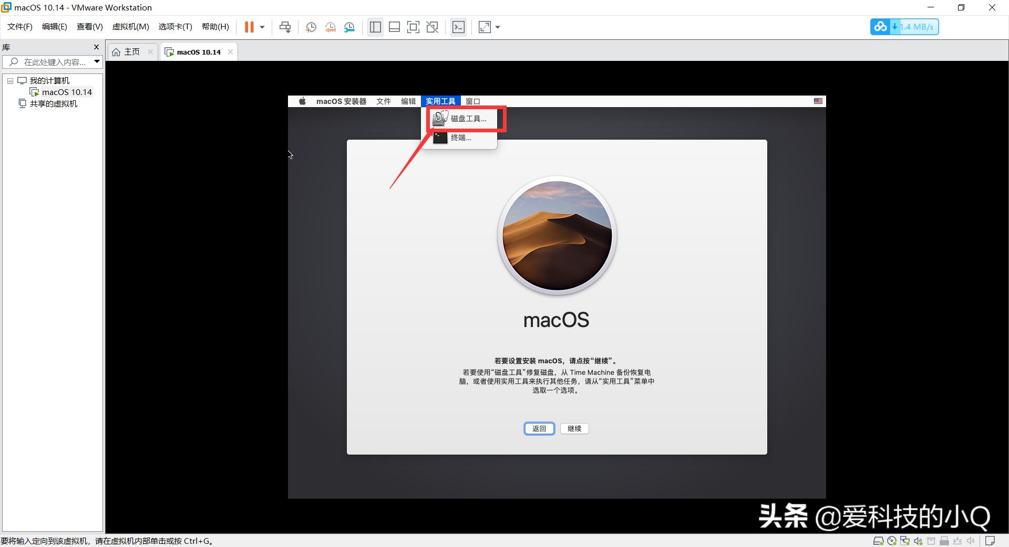Revert the VM to its snapshot
1009x547 pixels.
click(x=330, y=27)
